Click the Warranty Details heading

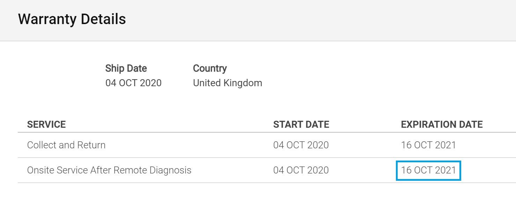tap(72, 19)
